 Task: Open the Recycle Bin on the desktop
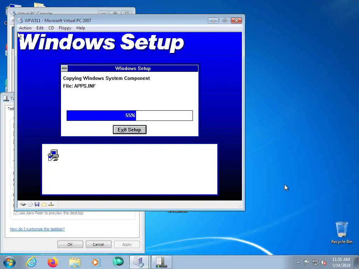(341, 233)
